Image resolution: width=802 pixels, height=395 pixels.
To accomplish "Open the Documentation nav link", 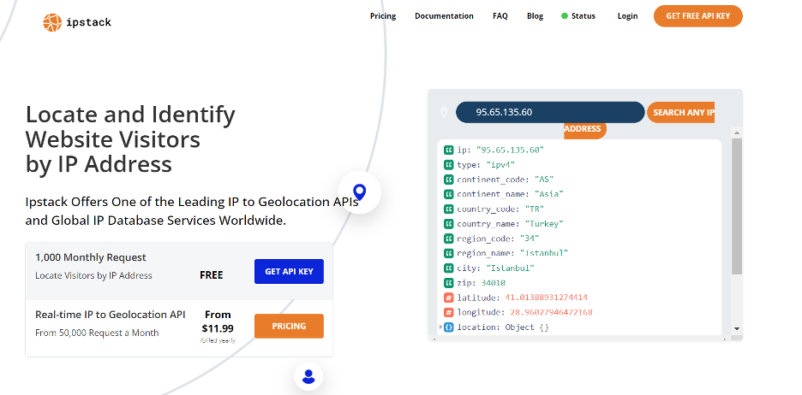I will click(444, 16).
